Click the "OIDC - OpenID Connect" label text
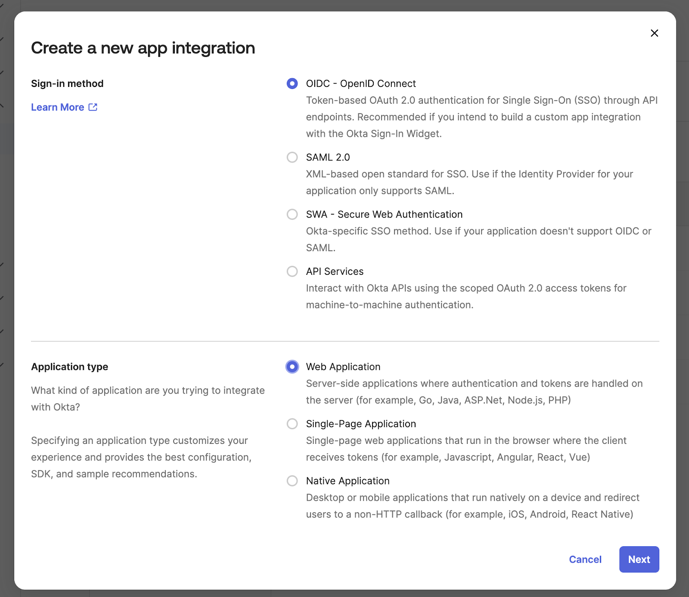 click(x=361, y=83)
